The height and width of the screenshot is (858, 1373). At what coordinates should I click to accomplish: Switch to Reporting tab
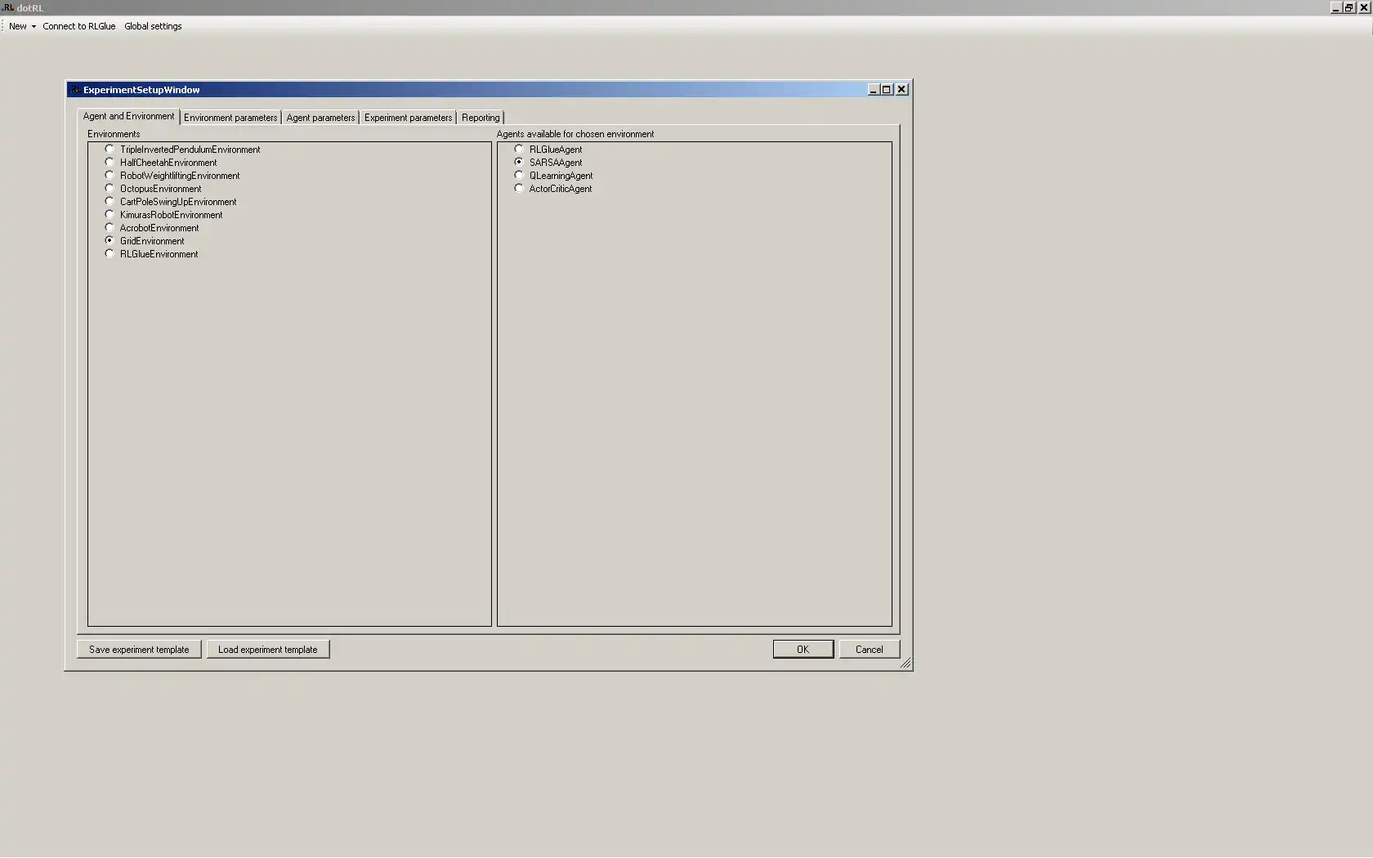pos(481,118)
